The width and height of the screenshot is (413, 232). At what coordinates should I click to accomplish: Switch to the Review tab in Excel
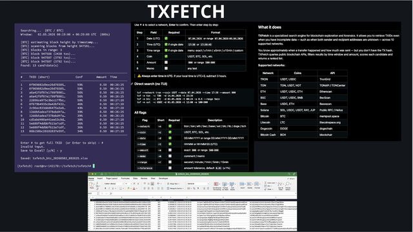coord(144,179)
